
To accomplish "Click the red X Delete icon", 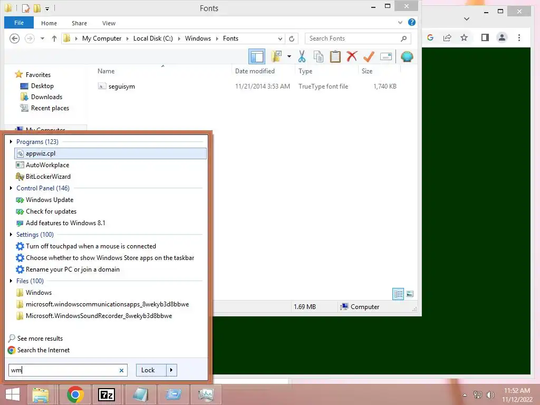I will (352, 56).
